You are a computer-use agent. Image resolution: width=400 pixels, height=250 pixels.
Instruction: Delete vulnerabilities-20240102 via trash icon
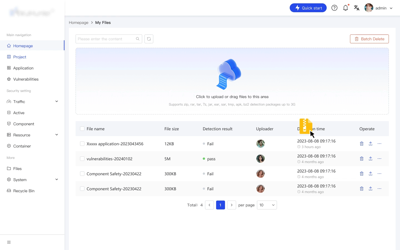pos(362,159)
